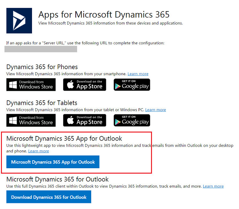239x209 pixels.
Task: Click Microsoft Dynamics 365 App for Outlook button
Action: click(53, 162)
